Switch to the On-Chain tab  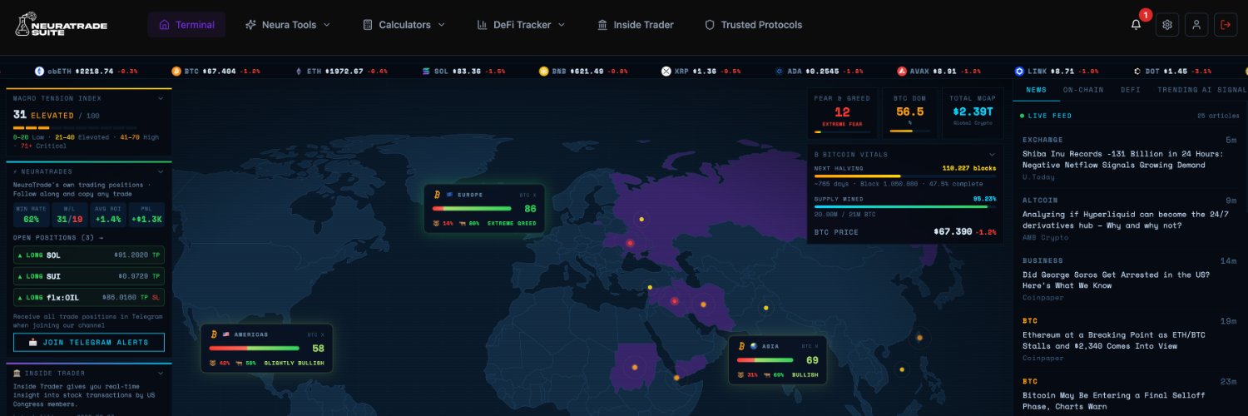[x=1083, y=90]
